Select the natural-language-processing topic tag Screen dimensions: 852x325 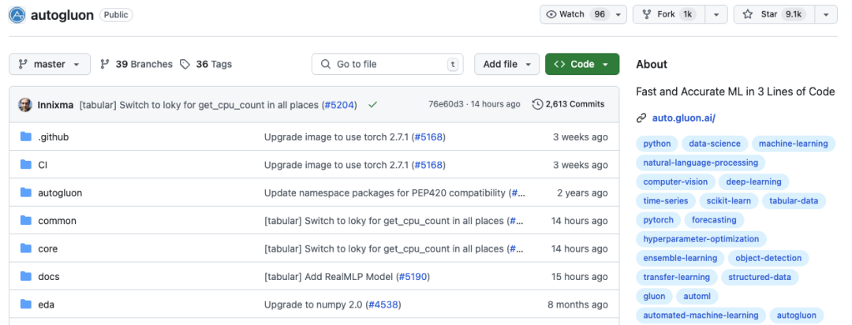tap(701, 162)
